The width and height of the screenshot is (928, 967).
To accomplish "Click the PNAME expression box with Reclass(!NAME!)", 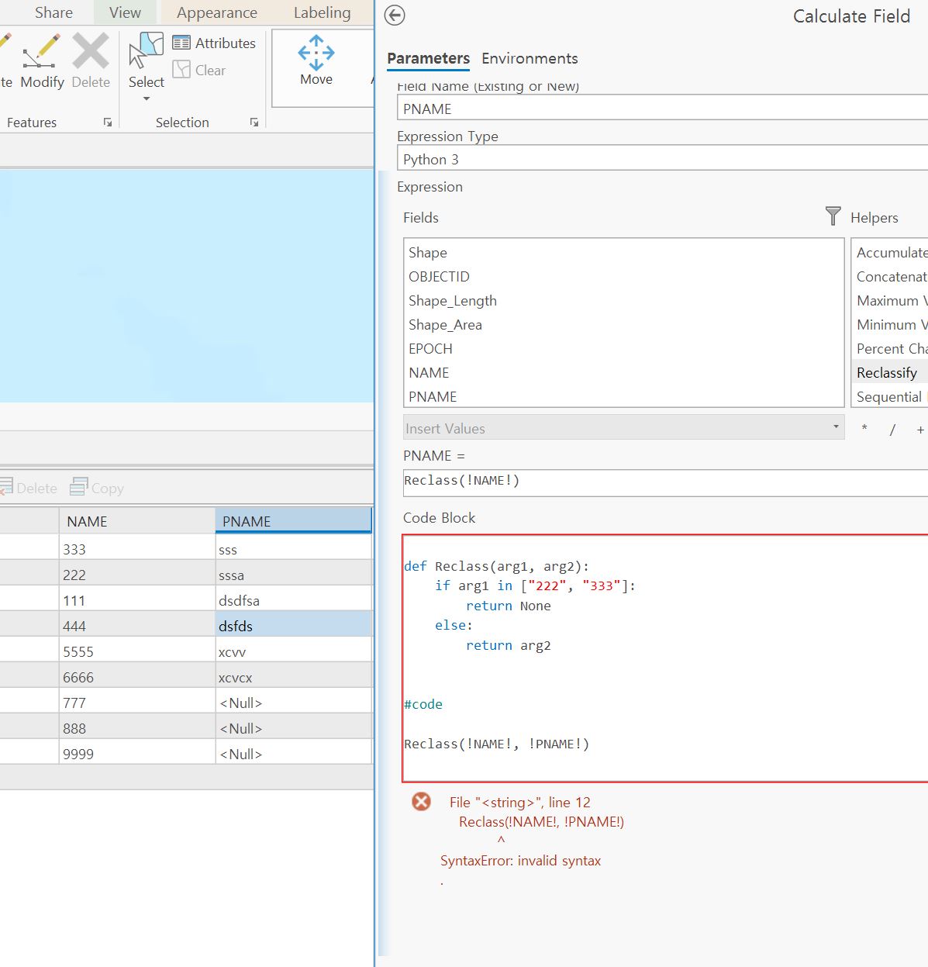I will point(665,482).
